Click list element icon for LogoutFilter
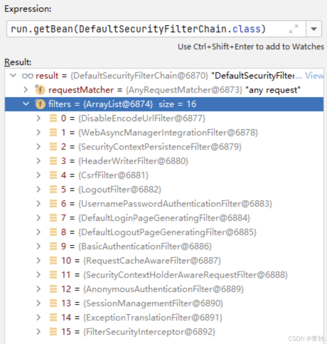The height and width of the screenshot is (344, 327). click(53, 190)
